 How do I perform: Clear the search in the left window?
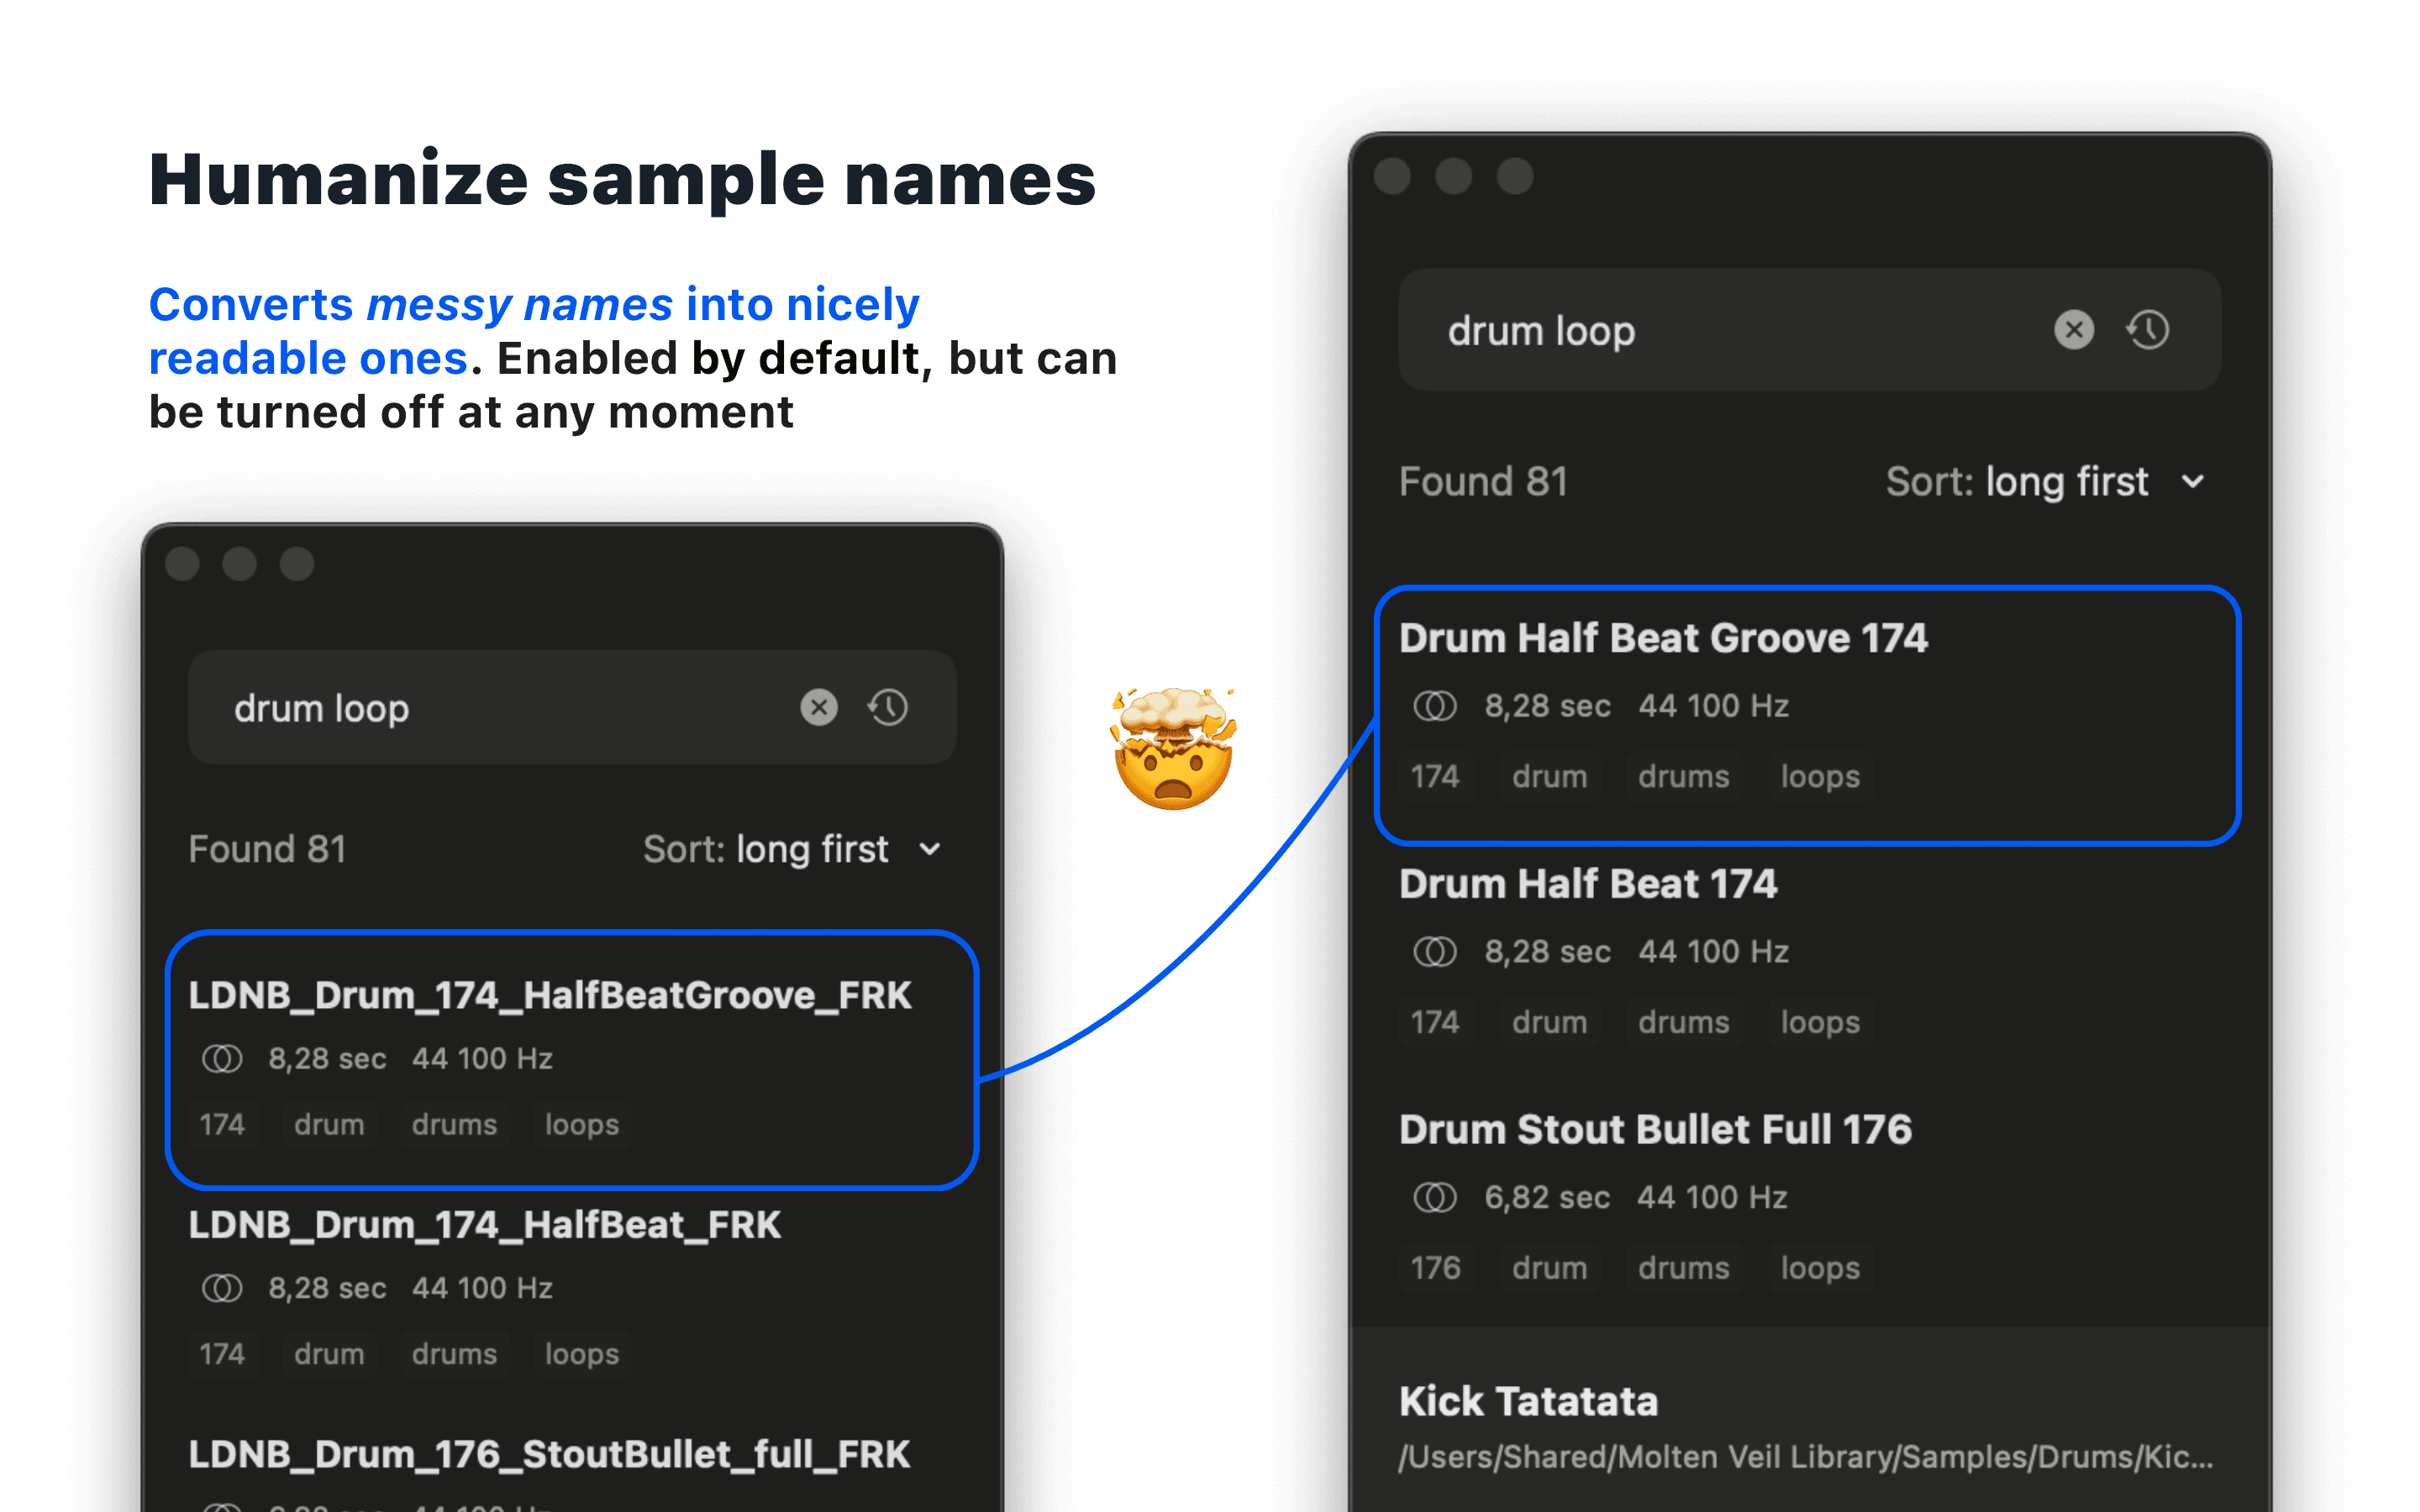(x=818, y=707)
